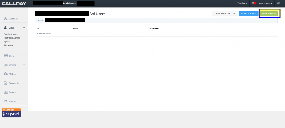The image size is (285, 128).
Task: Open Restricted Admins page
Action: point(12,38)
